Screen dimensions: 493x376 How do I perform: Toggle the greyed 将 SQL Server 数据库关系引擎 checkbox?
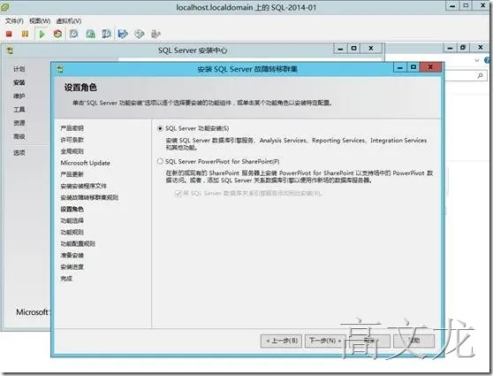pos(178,194)
